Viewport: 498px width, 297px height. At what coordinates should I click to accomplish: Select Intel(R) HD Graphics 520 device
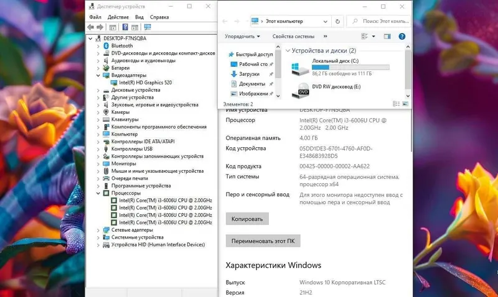[x=141, y=83]
